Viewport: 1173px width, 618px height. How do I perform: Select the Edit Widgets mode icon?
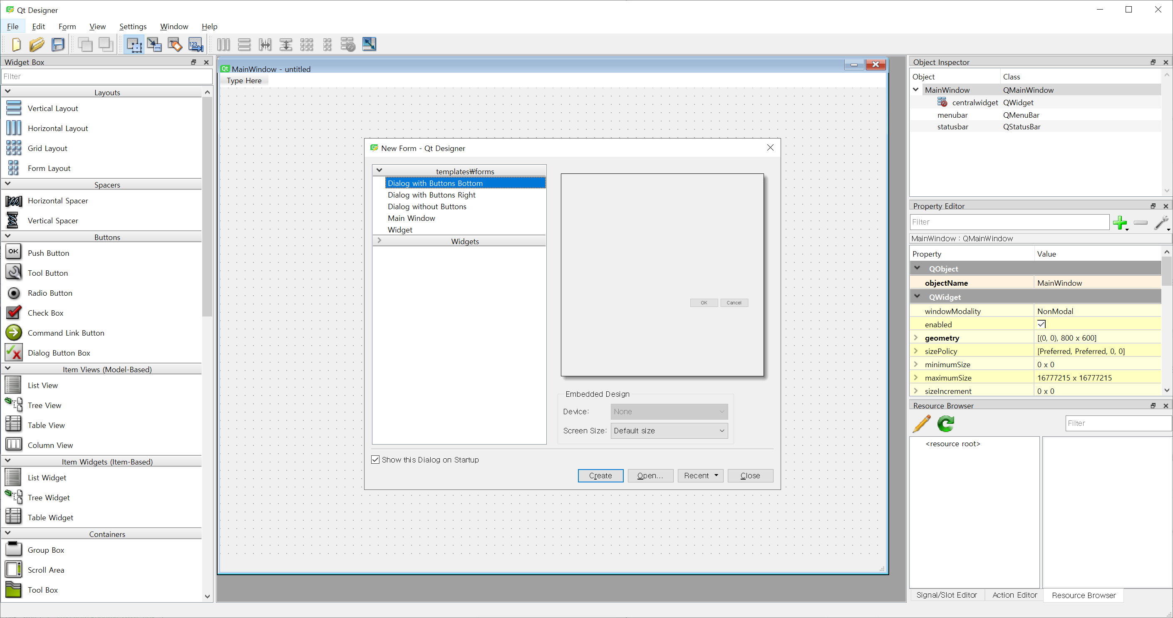point(134,44)
